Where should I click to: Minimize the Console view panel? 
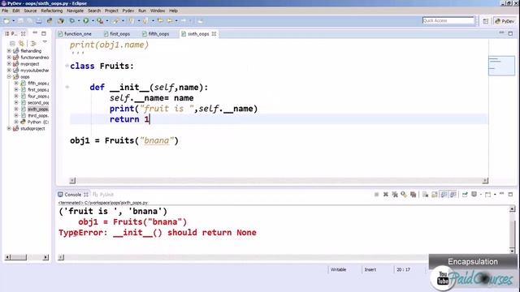(x=501, y=194)
